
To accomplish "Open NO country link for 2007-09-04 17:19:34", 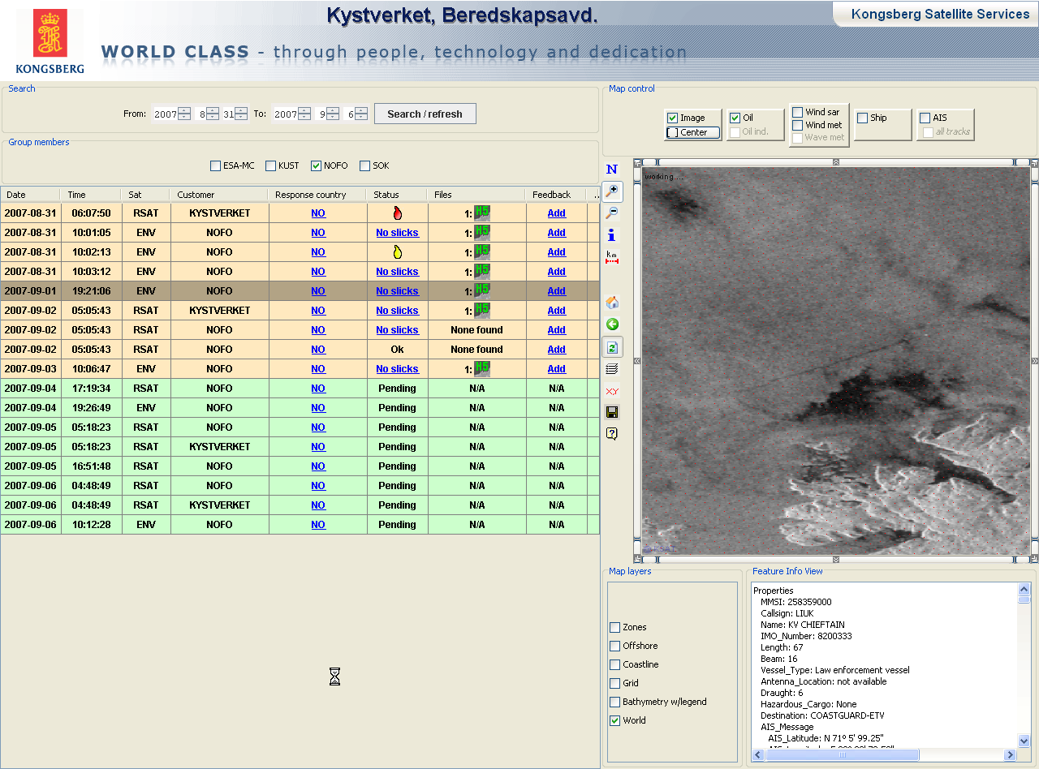I will (x=318, y=389).
